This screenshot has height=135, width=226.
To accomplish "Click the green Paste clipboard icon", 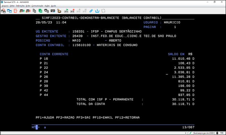I will coord(40,11).
